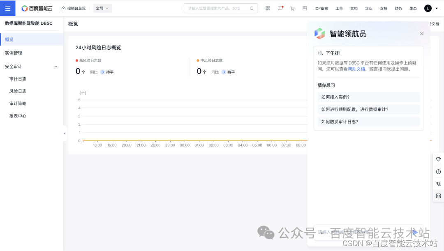Open 财务 menu
444x251 pixels.
pyautogui.click(x=398, y=8)
